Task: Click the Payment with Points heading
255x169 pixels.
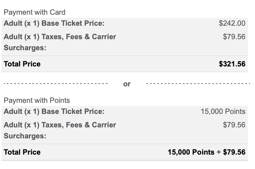Action: [37, 100]
